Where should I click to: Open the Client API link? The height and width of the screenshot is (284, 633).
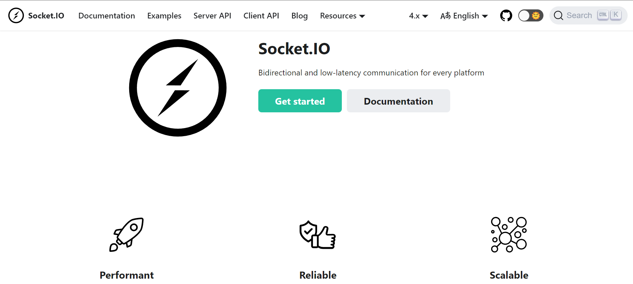tap(261, 16)
